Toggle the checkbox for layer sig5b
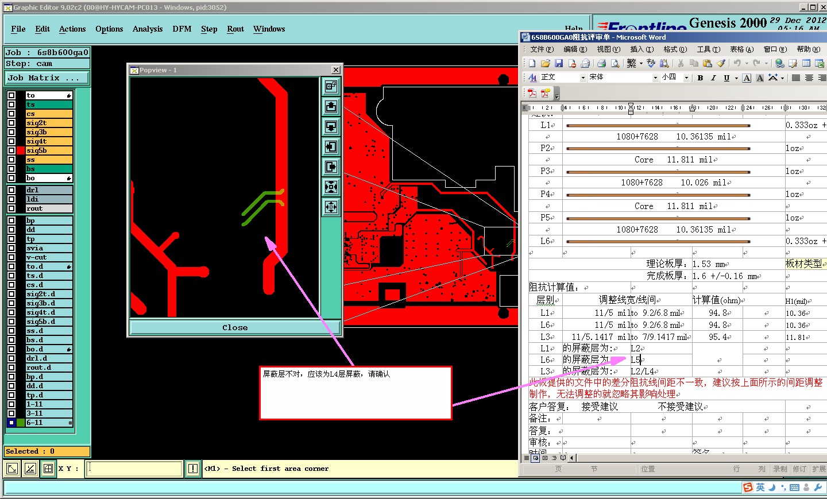This screenshot has height=499, width=827. (x=11, y=150)
